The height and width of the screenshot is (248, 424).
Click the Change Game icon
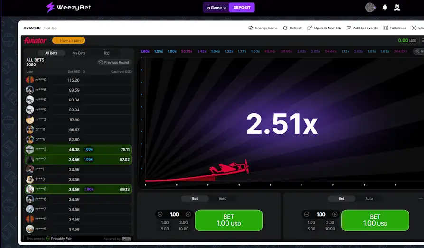pyautogui.click(x=250, y=28)
